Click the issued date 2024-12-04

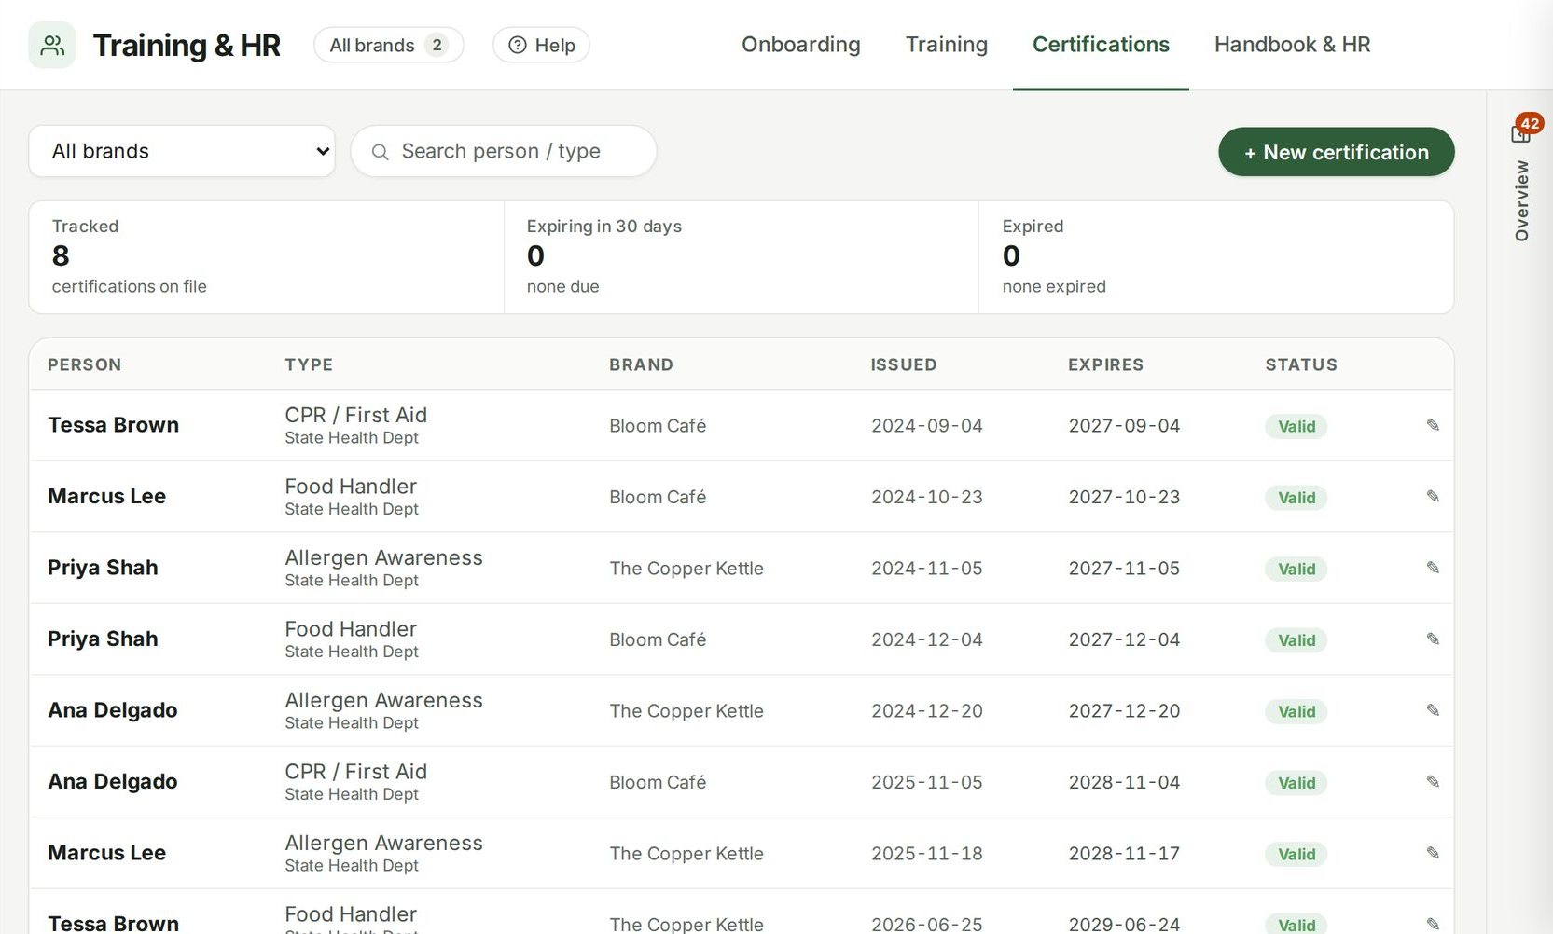927,639
